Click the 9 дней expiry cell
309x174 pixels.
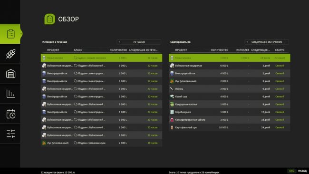coord(266,104)
